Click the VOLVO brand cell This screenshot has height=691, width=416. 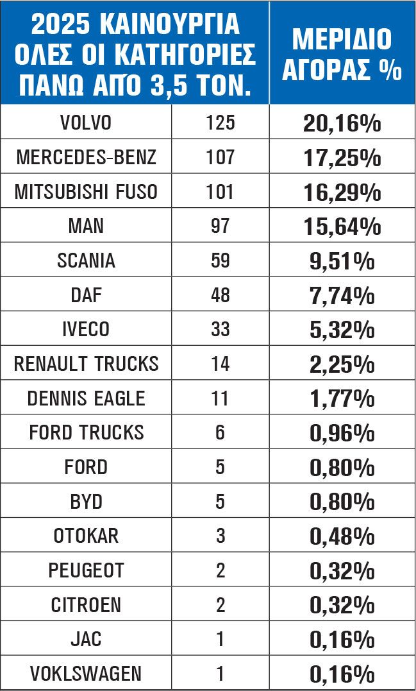(x=86, y=123)
